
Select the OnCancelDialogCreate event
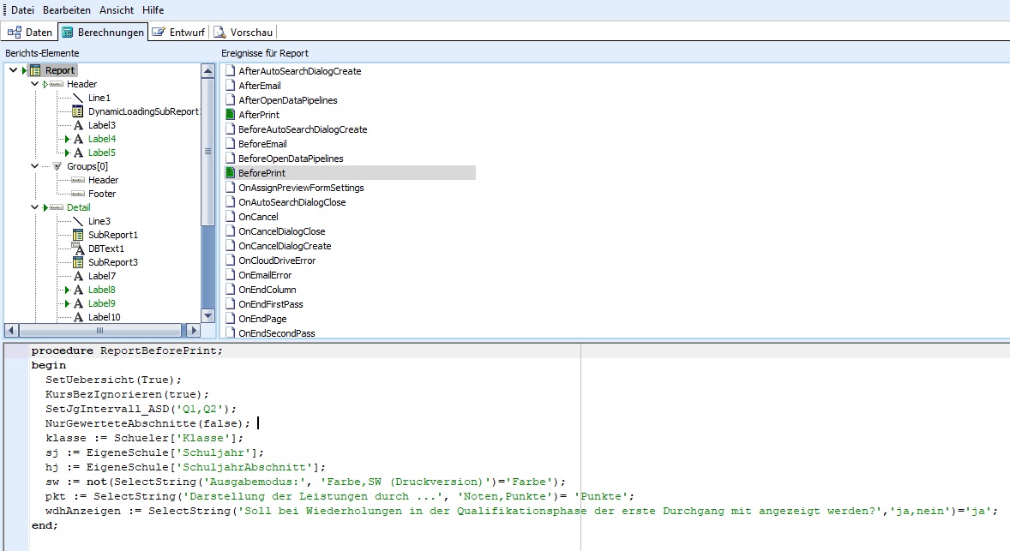coord(285,246)
